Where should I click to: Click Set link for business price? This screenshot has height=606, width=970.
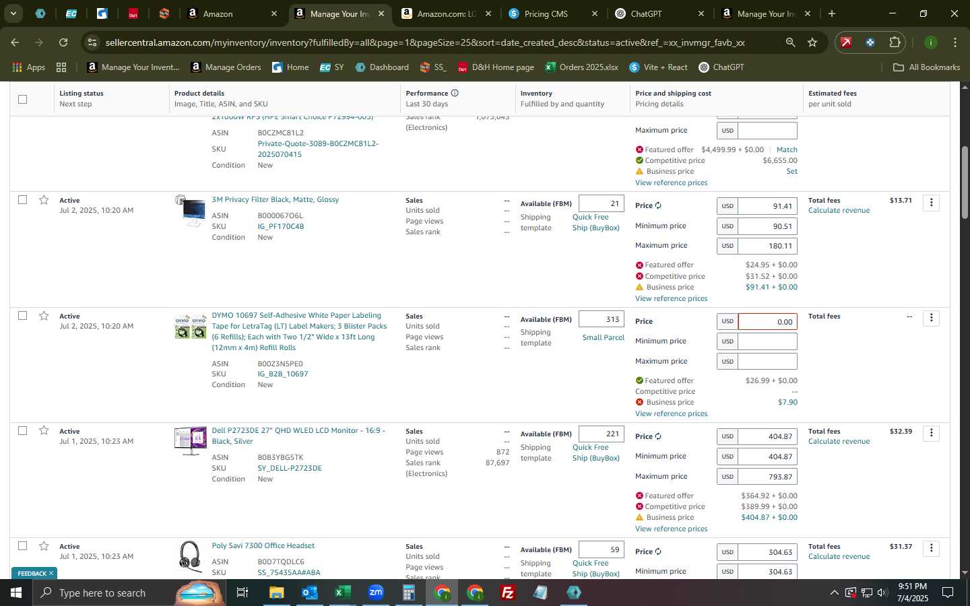click(x=792, y=171)
